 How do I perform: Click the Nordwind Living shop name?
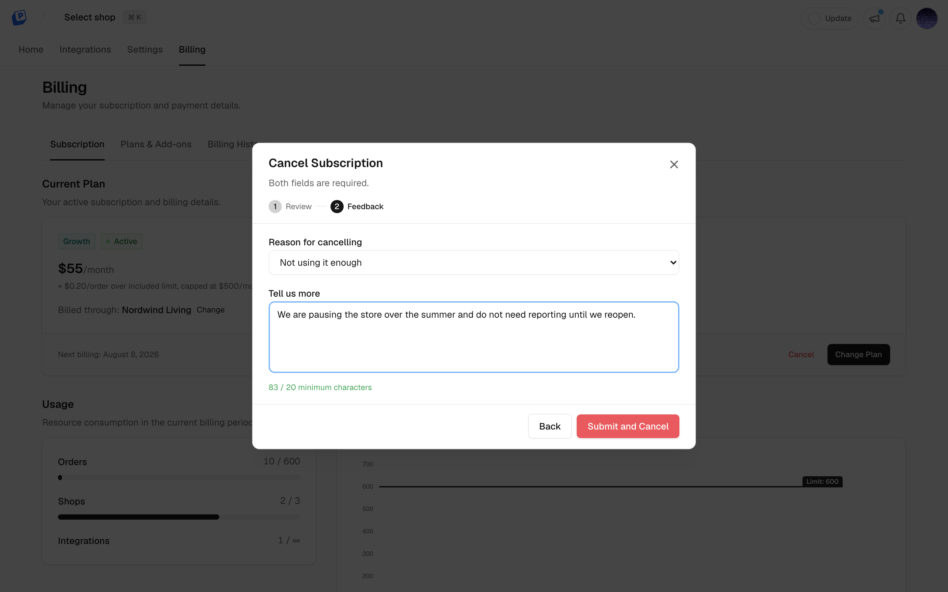[x=156, y=310]
